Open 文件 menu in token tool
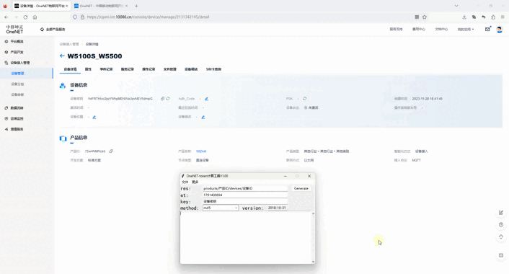This screenshot has width=509, height=274. click(185, 182)
